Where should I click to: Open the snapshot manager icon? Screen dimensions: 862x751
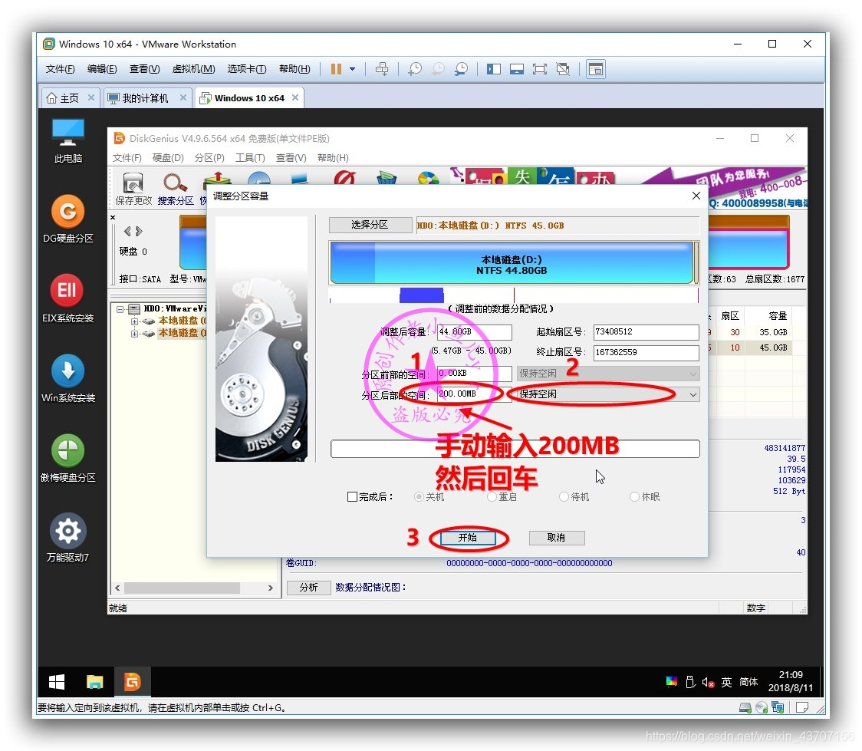461,69
